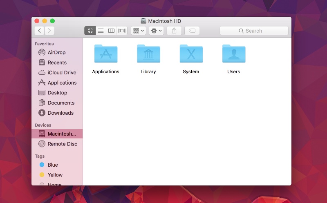Select the System folder icon
The width and height of the screenshot is (327, 203).
click(x=191, y=54)
